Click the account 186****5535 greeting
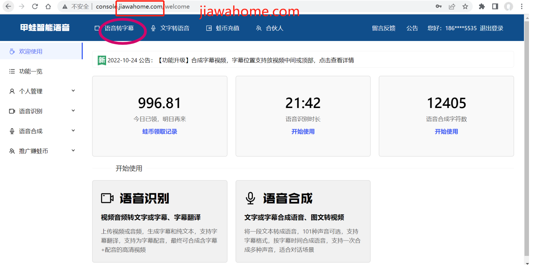This screenshot has height=268, width=536. [x=452, y=28]
